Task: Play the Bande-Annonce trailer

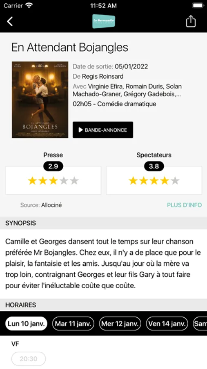Action: pyautogui.click(x=103, y=130)
